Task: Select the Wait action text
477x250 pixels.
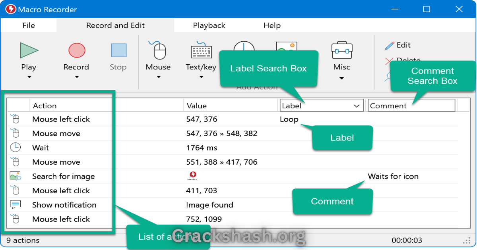Action: [41, 148]
